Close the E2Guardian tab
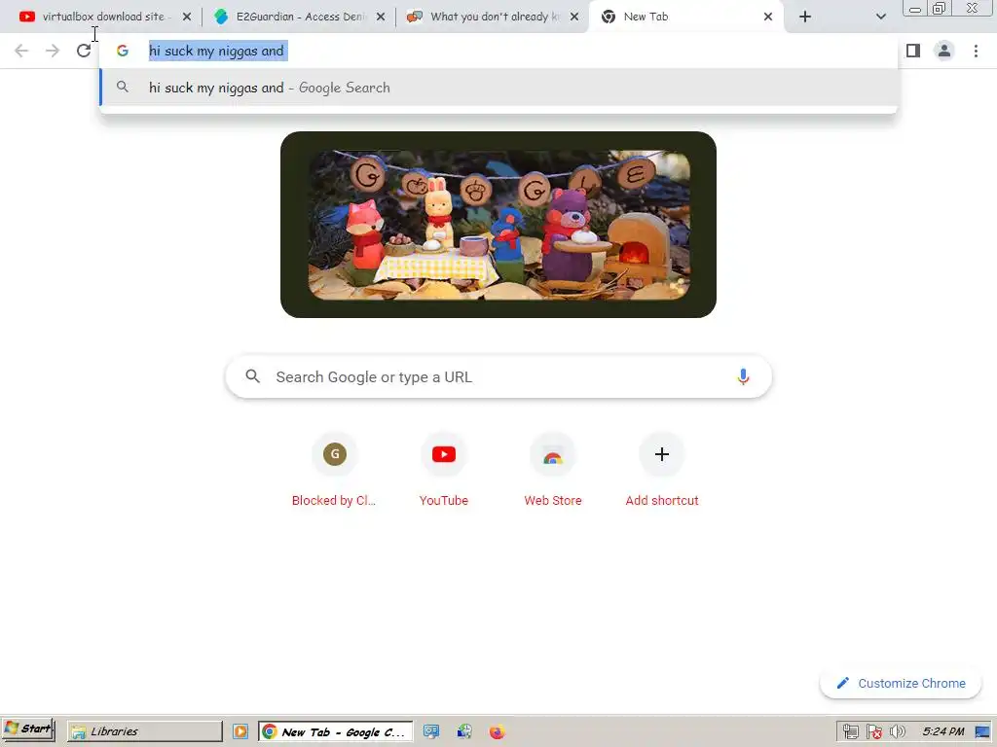 pyautogui.click(x=381, y=17)
